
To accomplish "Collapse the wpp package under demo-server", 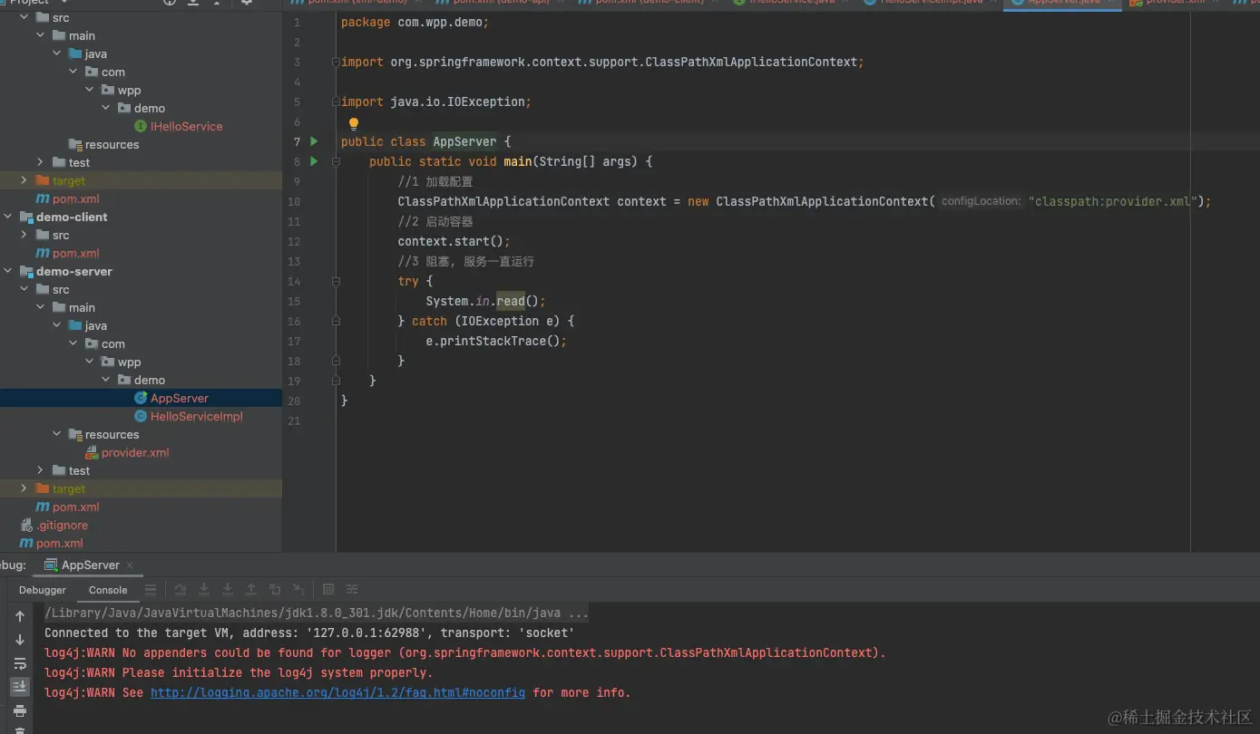I will [90, 362].
